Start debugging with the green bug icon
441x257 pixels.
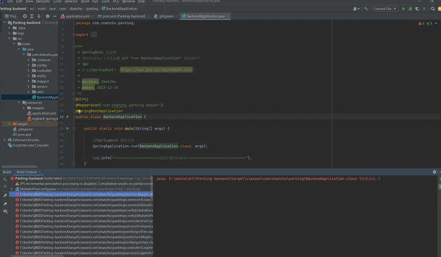click(x=410, y=9)
